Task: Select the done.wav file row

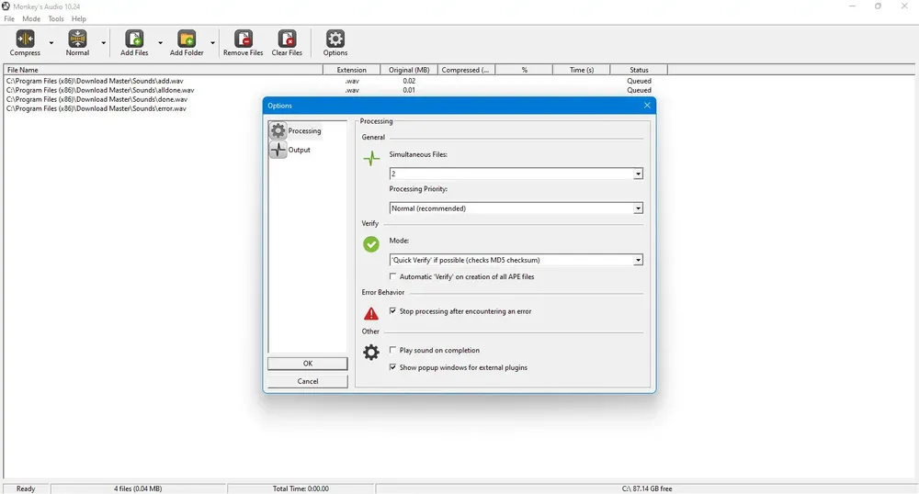Action: 96,99
